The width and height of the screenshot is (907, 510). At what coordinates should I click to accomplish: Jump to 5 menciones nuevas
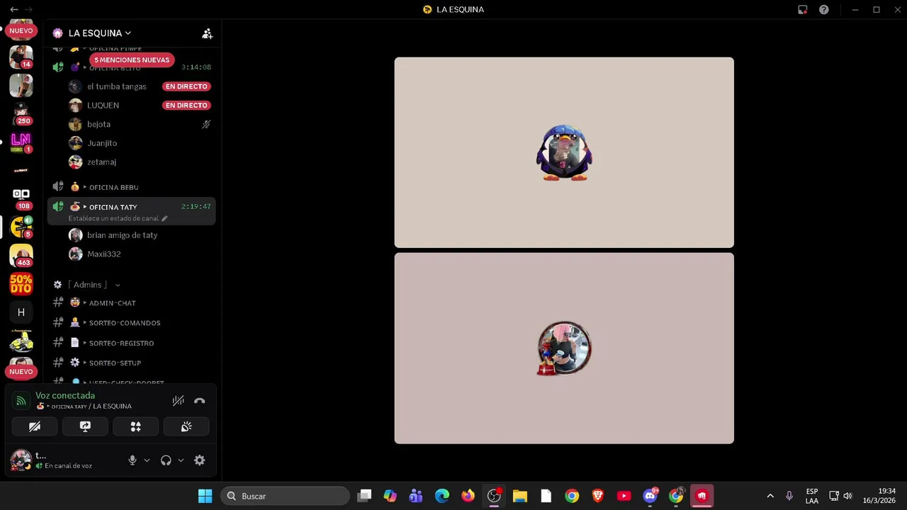pos(132,60)
